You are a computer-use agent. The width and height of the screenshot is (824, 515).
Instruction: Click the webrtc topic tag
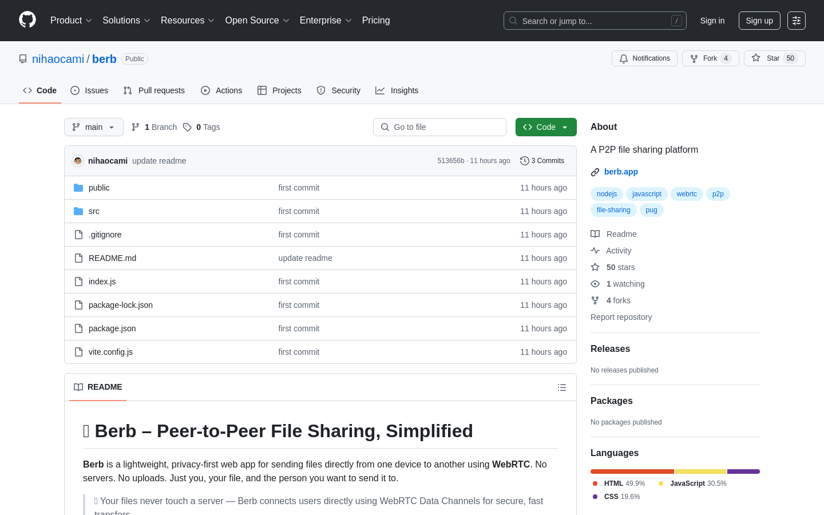click(x=687, y=194)
